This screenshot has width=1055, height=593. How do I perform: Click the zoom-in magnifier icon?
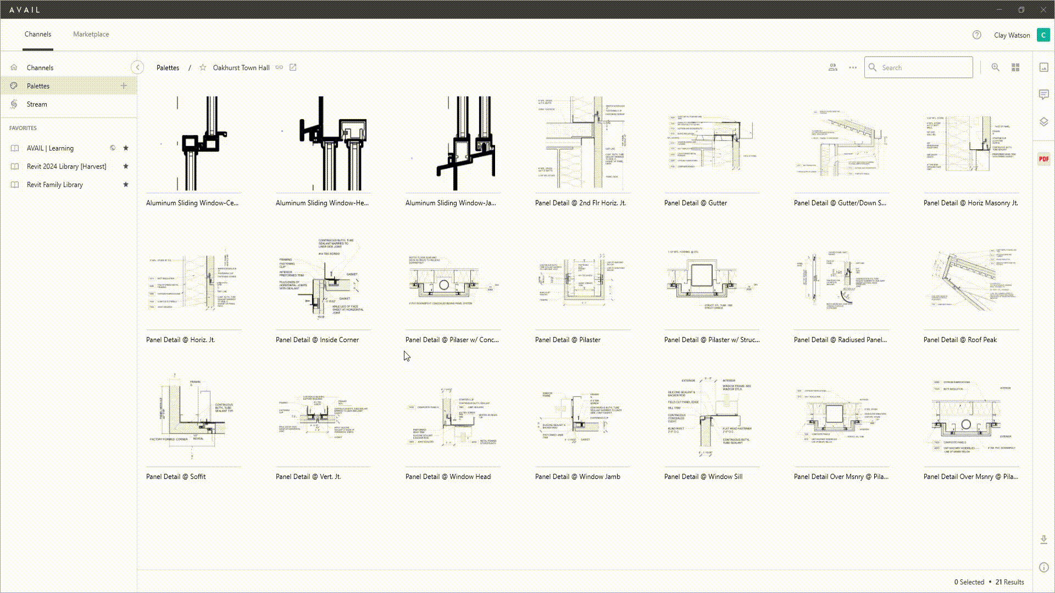point(995,68)
